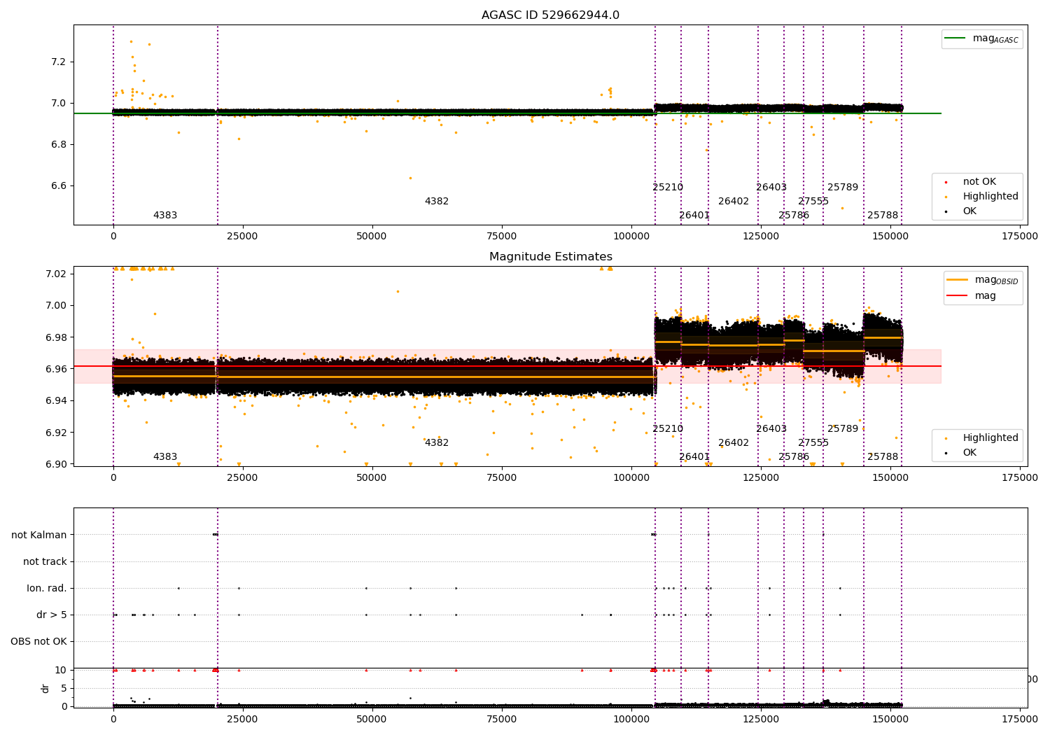Screen dimensions: 1050x735
Task: Click OBSID label 25788 in Magnitude Estimates plot
Action: pyautogui.click(x=883, y=457)
